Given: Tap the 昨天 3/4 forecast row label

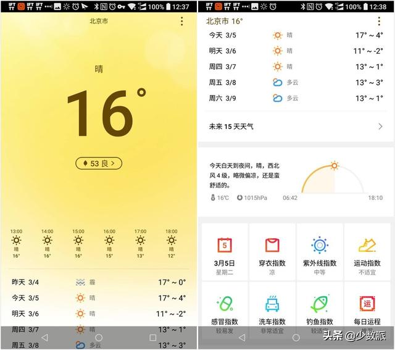Looking at the screenshot, I should tap(25, 282).
